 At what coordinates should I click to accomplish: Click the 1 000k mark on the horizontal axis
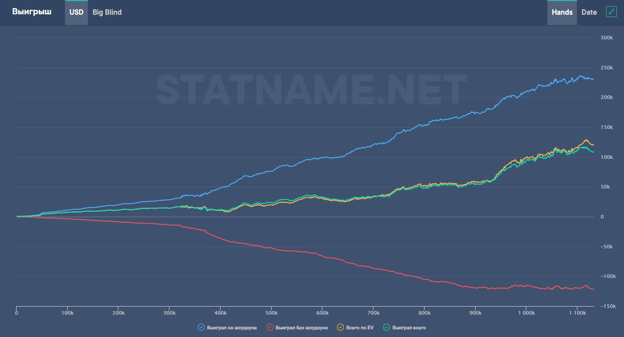(526, 313)
